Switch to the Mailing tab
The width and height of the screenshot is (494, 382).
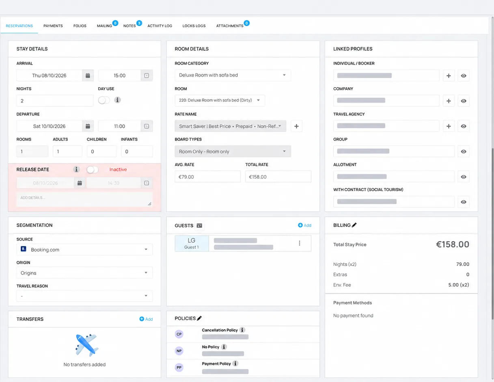(x=105, y=26)
